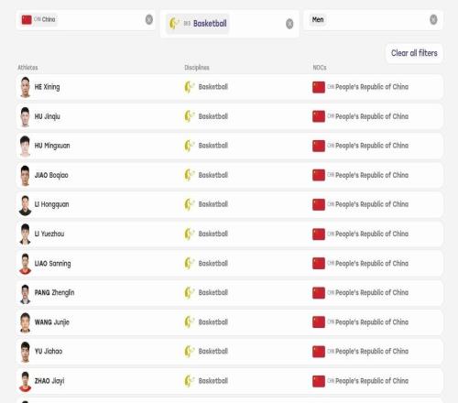This screenshot has height=403, width=458.
Task: Remove the Men gender filter
Action: click(433, 19)
